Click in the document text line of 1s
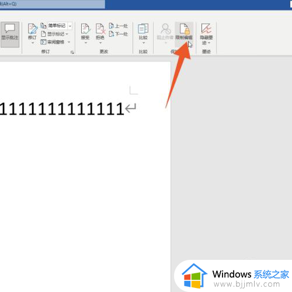This screenshot has height=292, width=292. (x=62, y=109)
